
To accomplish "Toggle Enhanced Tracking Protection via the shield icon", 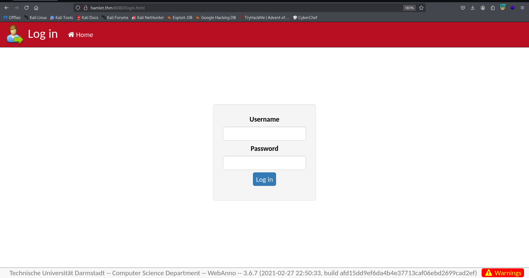I will 78,8.
